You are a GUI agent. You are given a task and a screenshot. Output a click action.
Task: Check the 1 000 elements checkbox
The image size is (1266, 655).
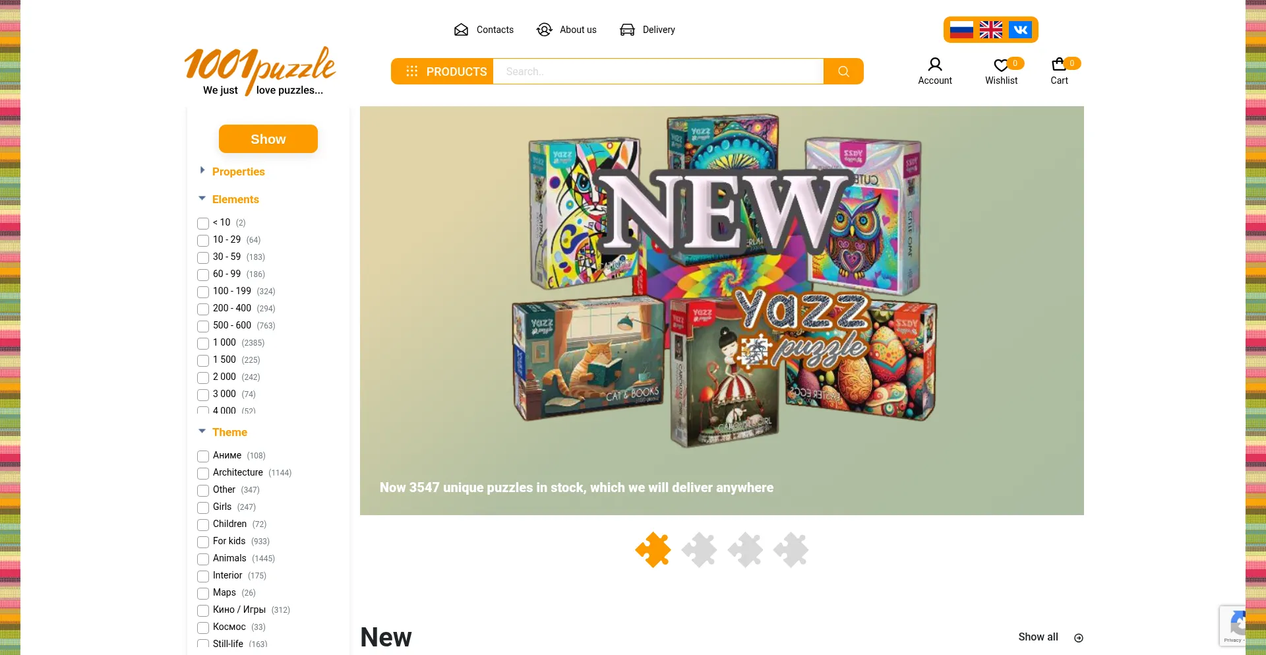coord(203,344)
